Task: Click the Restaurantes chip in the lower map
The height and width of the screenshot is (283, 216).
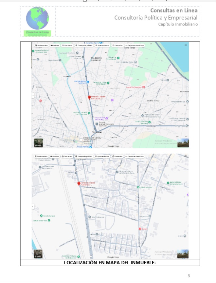Action: coord(41,157)
